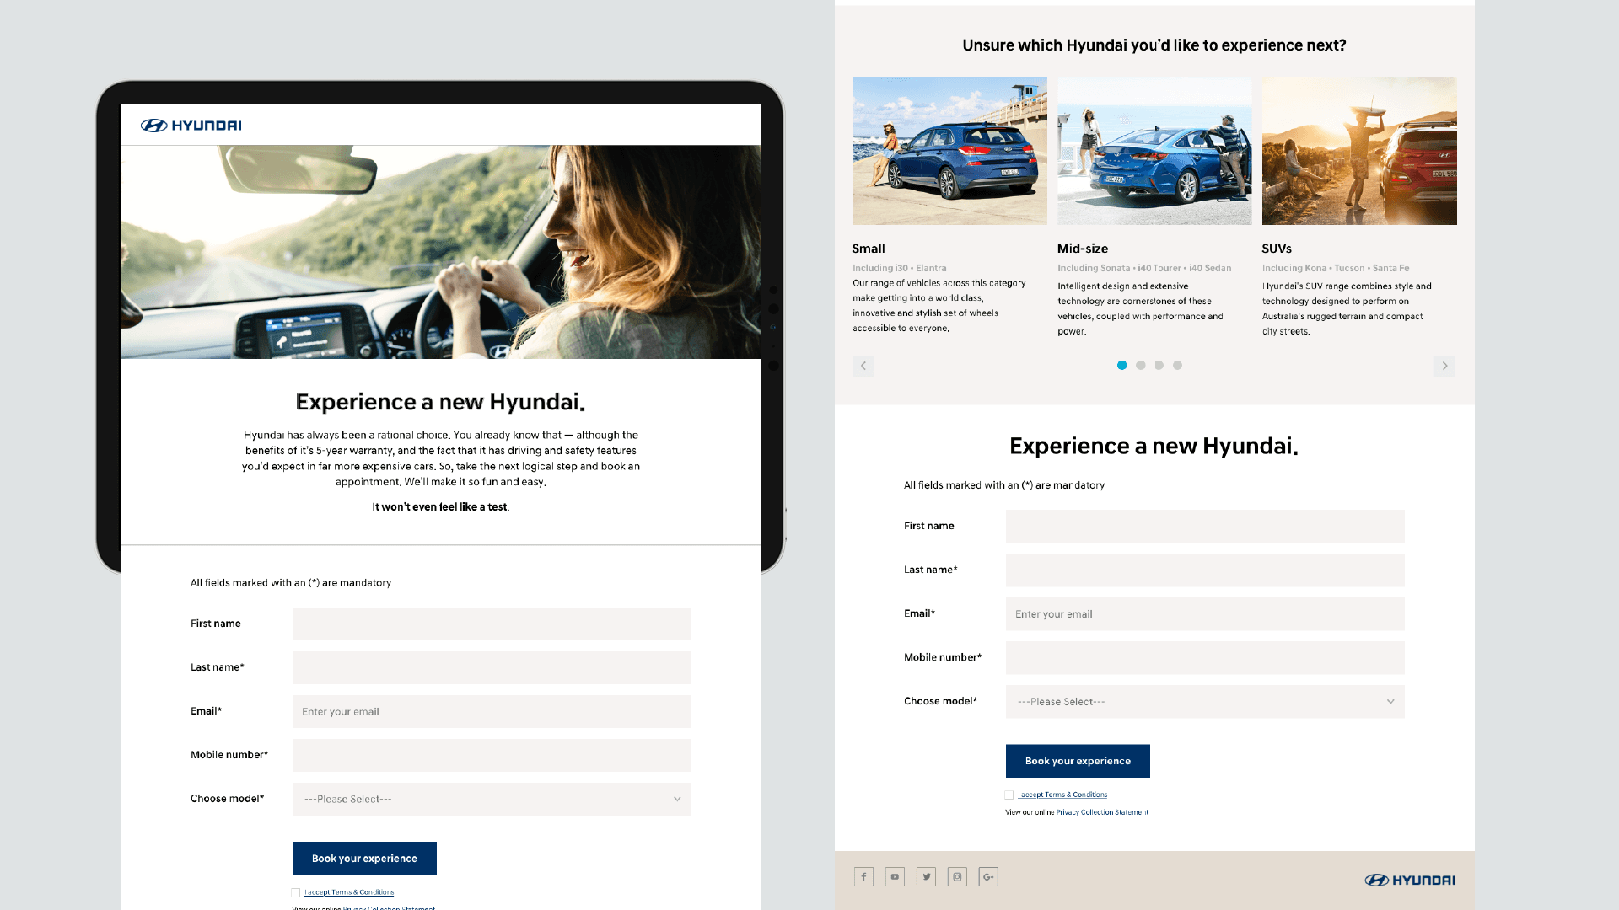Image resolution: width=1619 pixels, height=910 pixels.
Task: Click the SUVs category image
Action: click(1358, 151)
